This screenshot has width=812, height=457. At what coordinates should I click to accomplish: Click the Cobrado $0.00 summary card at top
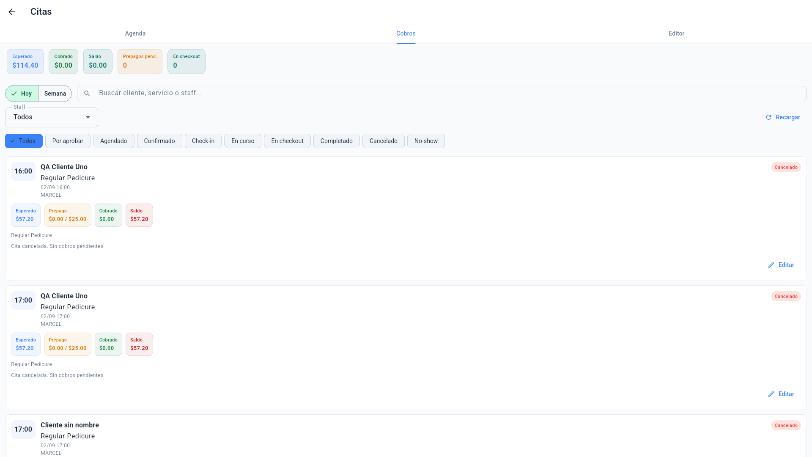coord(63,61)
